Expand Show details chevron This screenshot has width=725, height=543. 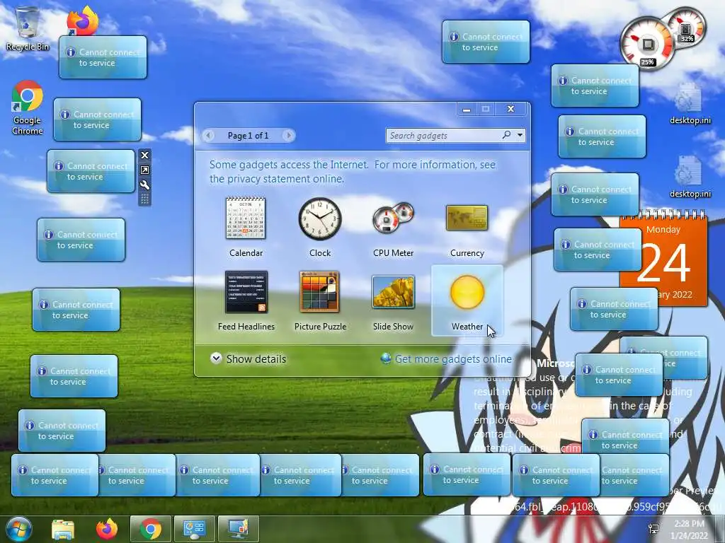point(216,358)
